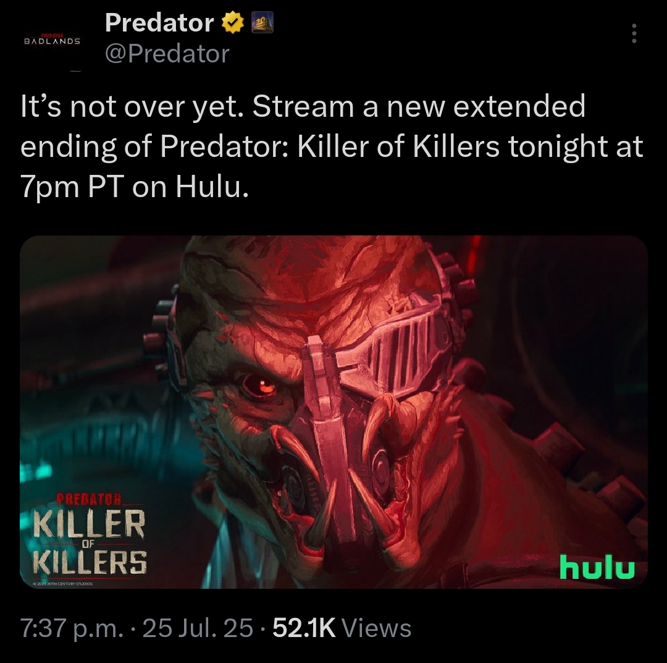Click "7pm PT on Hulu" tweet line
Viewport: 667px width, 663px height.
click(x=135, y=187)
